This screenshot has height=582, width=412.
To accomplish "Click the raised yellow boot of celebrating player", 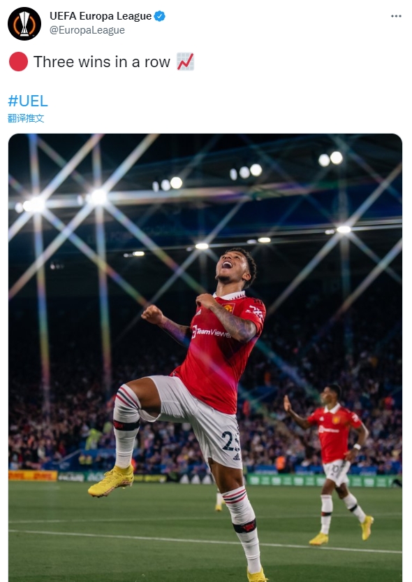I will click(111, 480).
